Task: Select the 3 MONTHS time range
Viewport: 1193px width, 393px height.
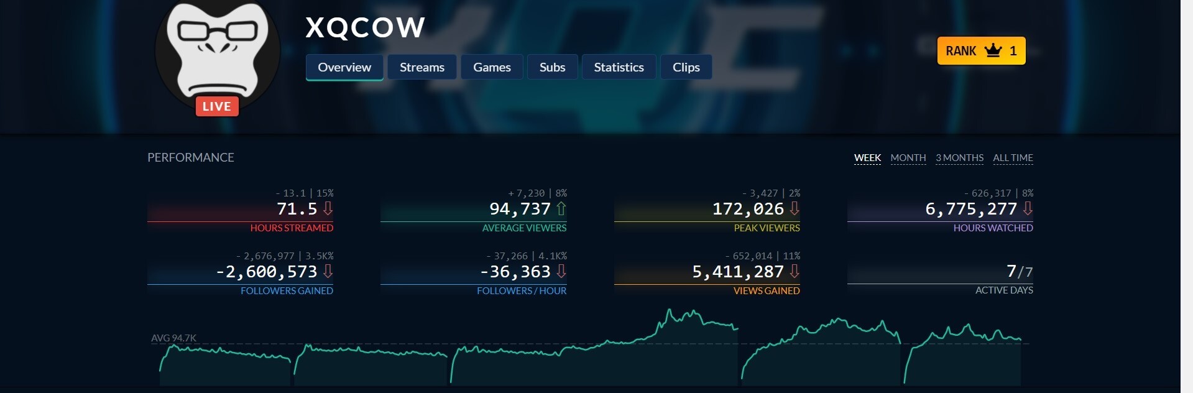Action: pos(959,158)
